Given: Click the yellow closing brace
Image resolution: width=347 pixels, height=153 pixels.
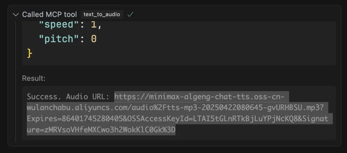Looking at the screenshot, I should click(30, 53).
